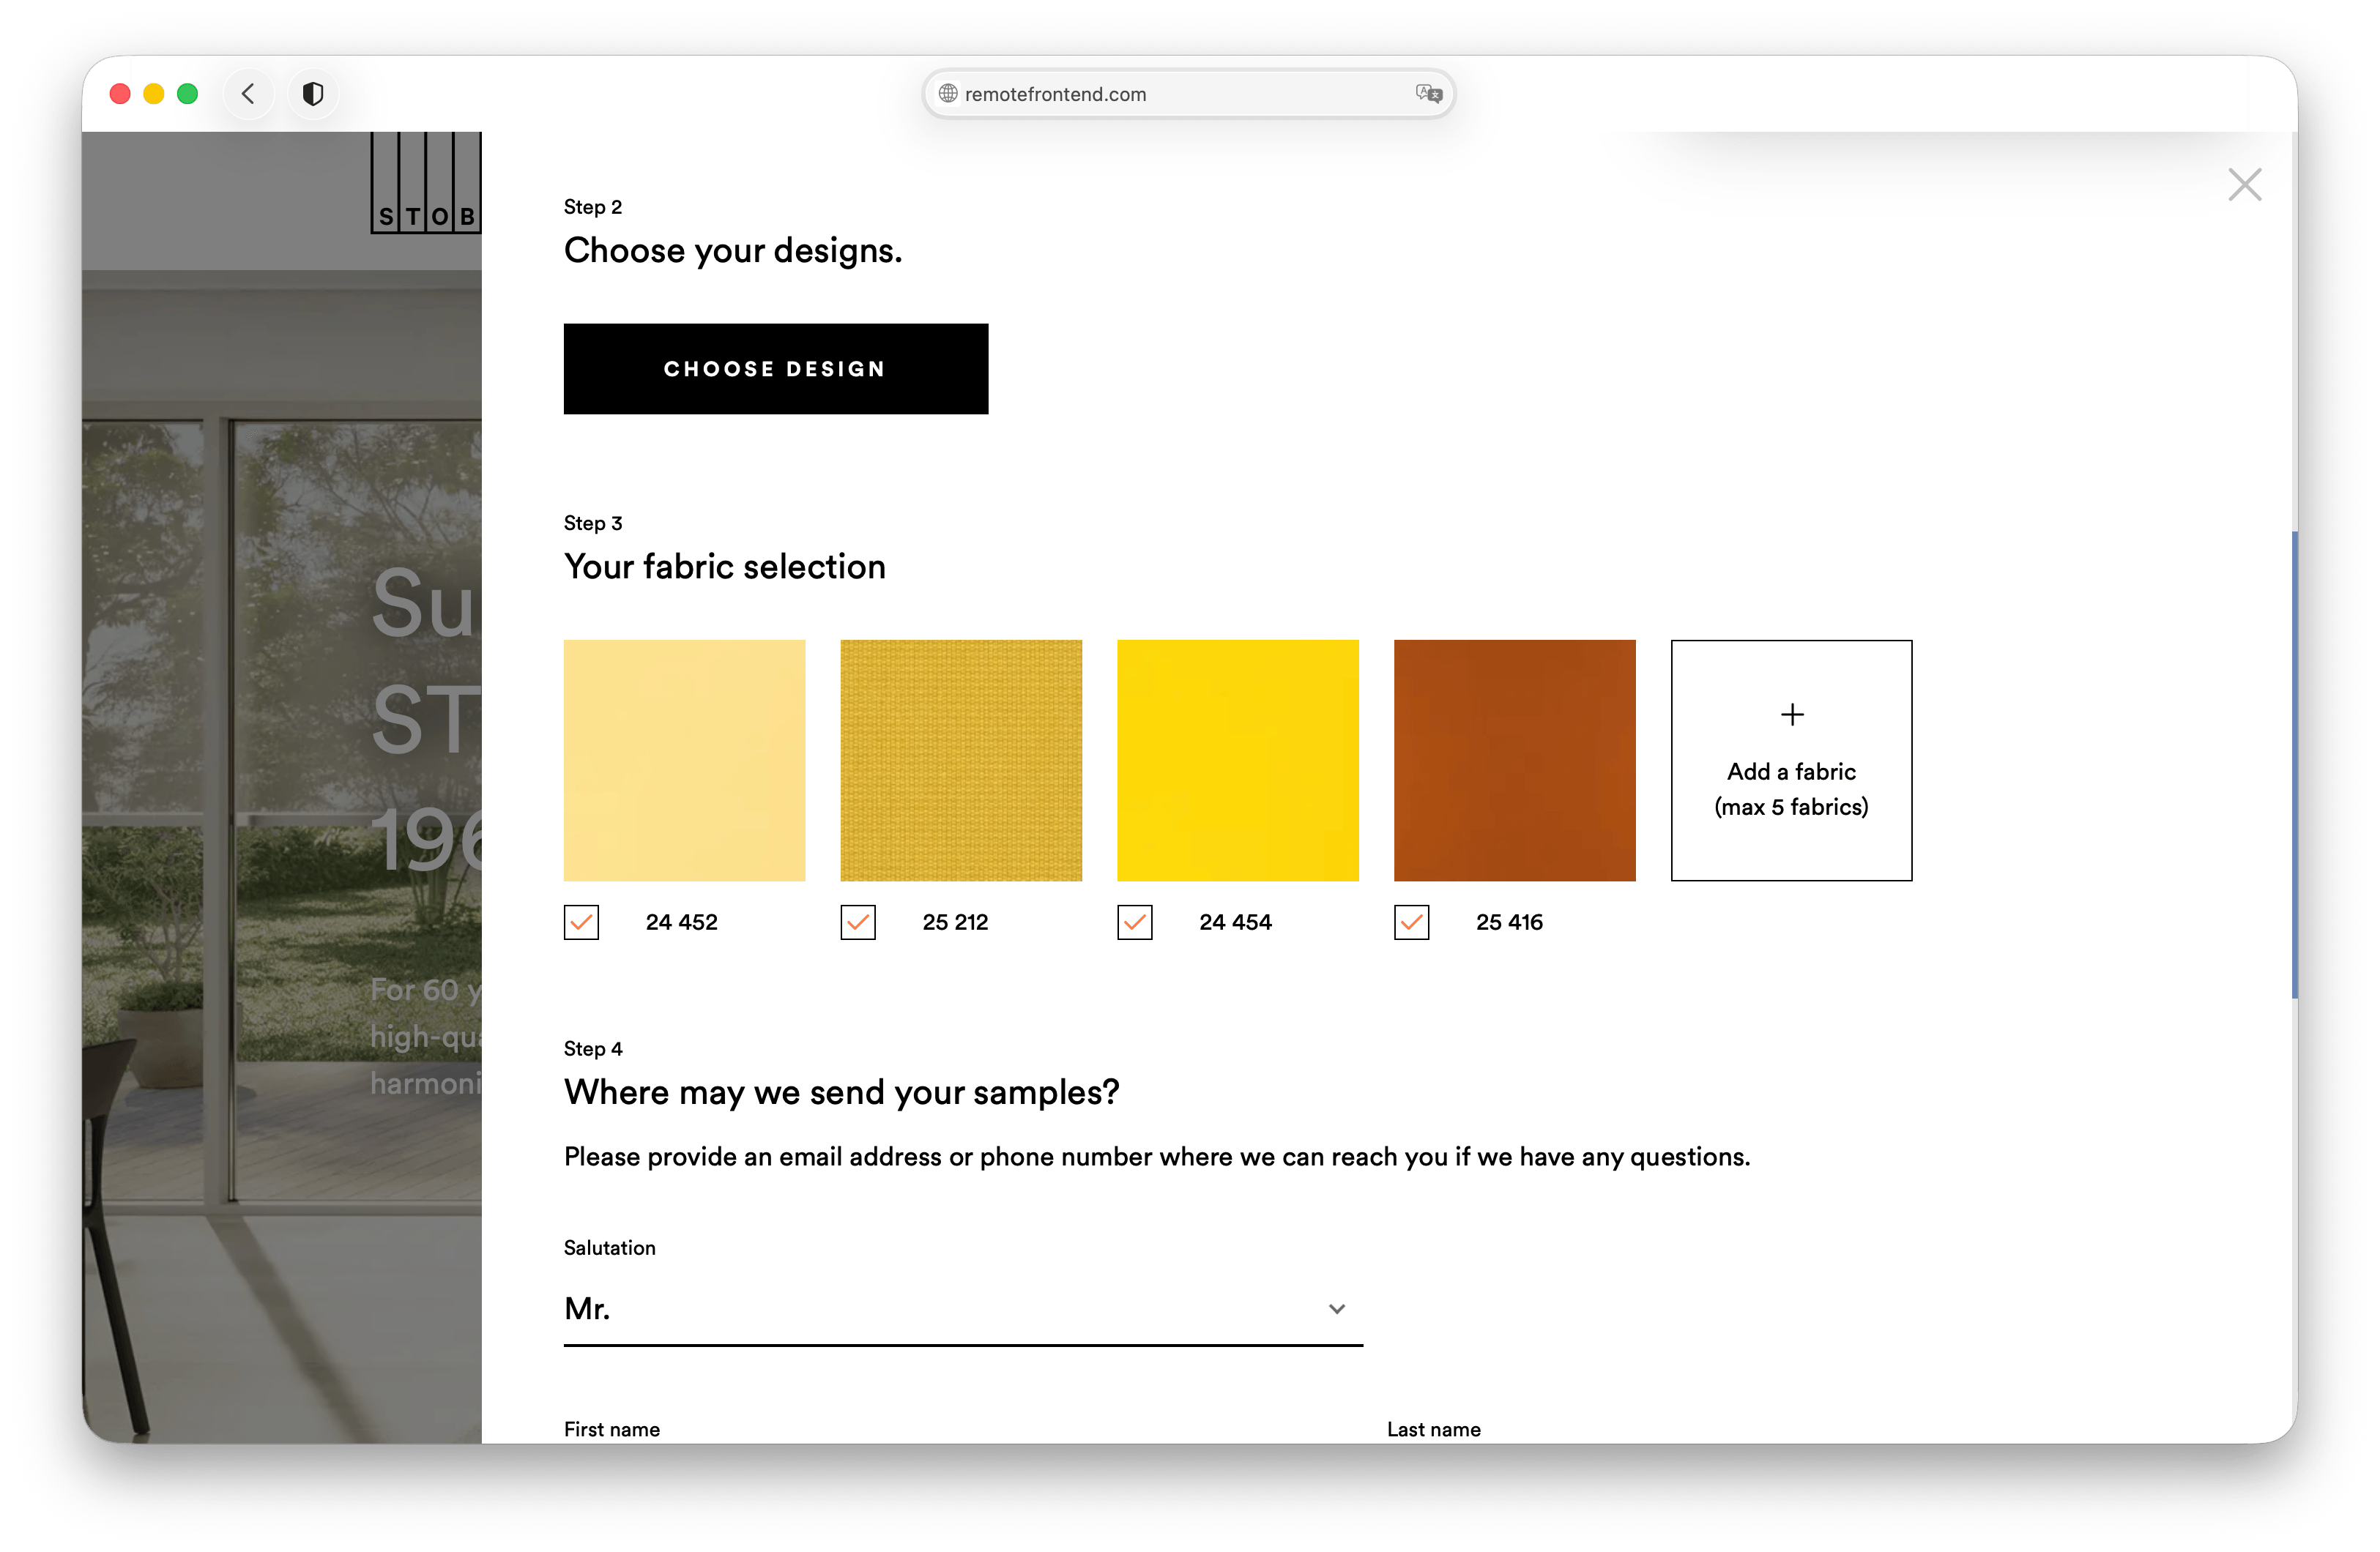Select the rust orange 25 416 swatch
2380x1552 pixels.
pos(1515,760)
